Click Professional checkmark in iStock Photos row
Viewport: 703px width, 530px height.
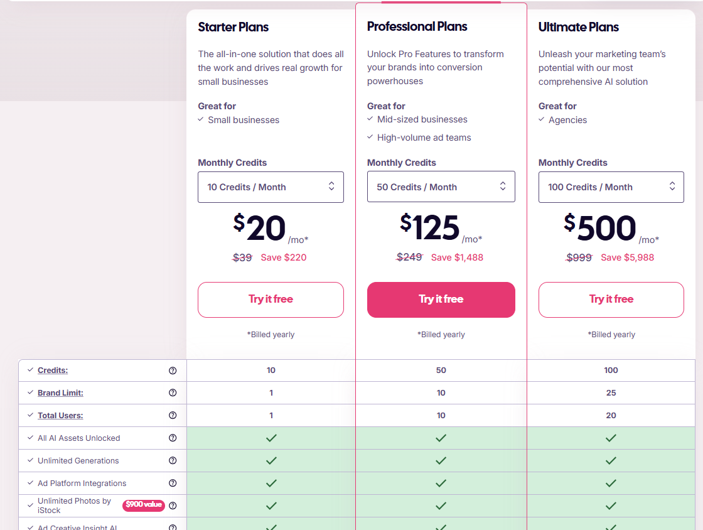pos(441,506)
